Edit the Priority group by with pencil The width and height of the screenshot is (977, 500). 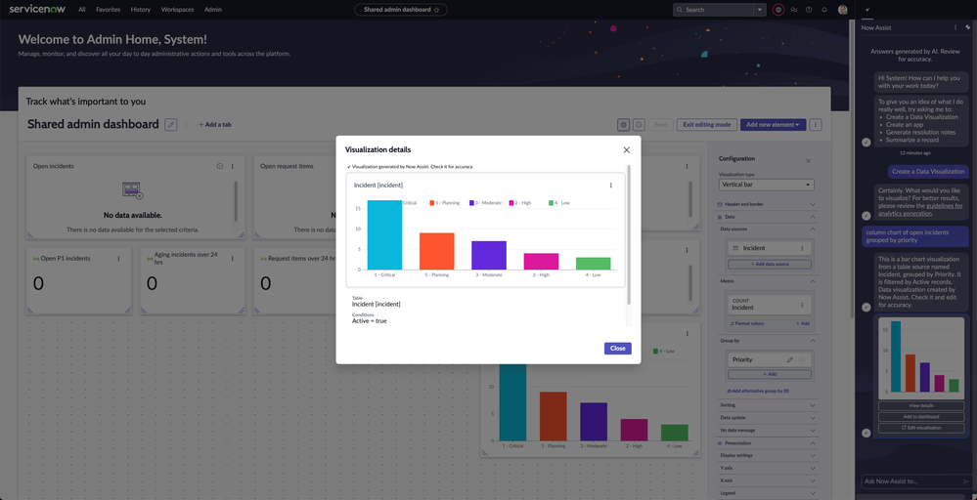[x=790, y=359]
